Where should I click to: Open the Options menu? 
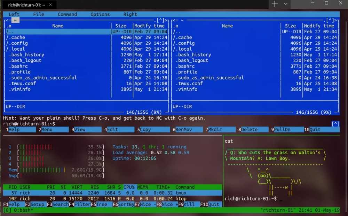point(100,14)
